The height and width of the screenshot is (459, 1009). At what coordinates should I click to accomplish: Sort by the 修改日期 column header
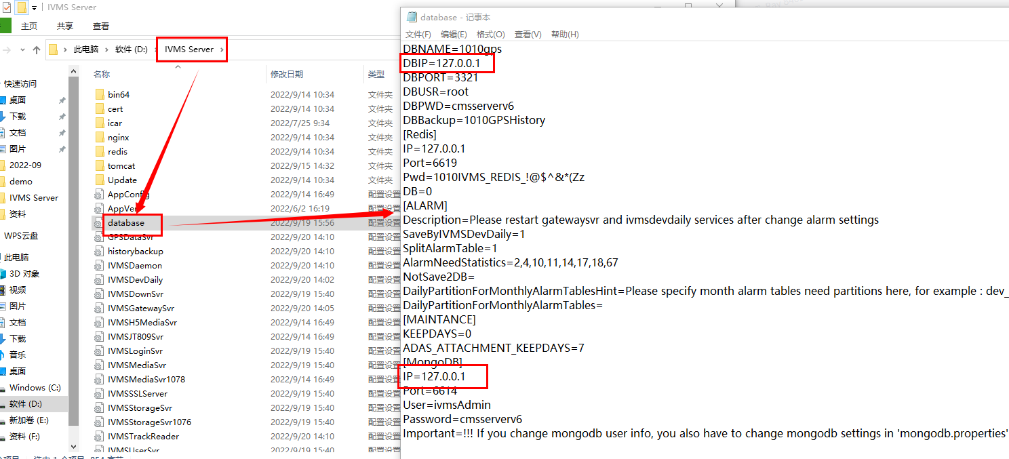click(x=287, y=74)
